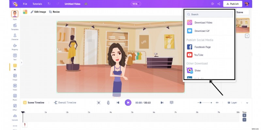Open the share options icon

click(x=219, y=4)
